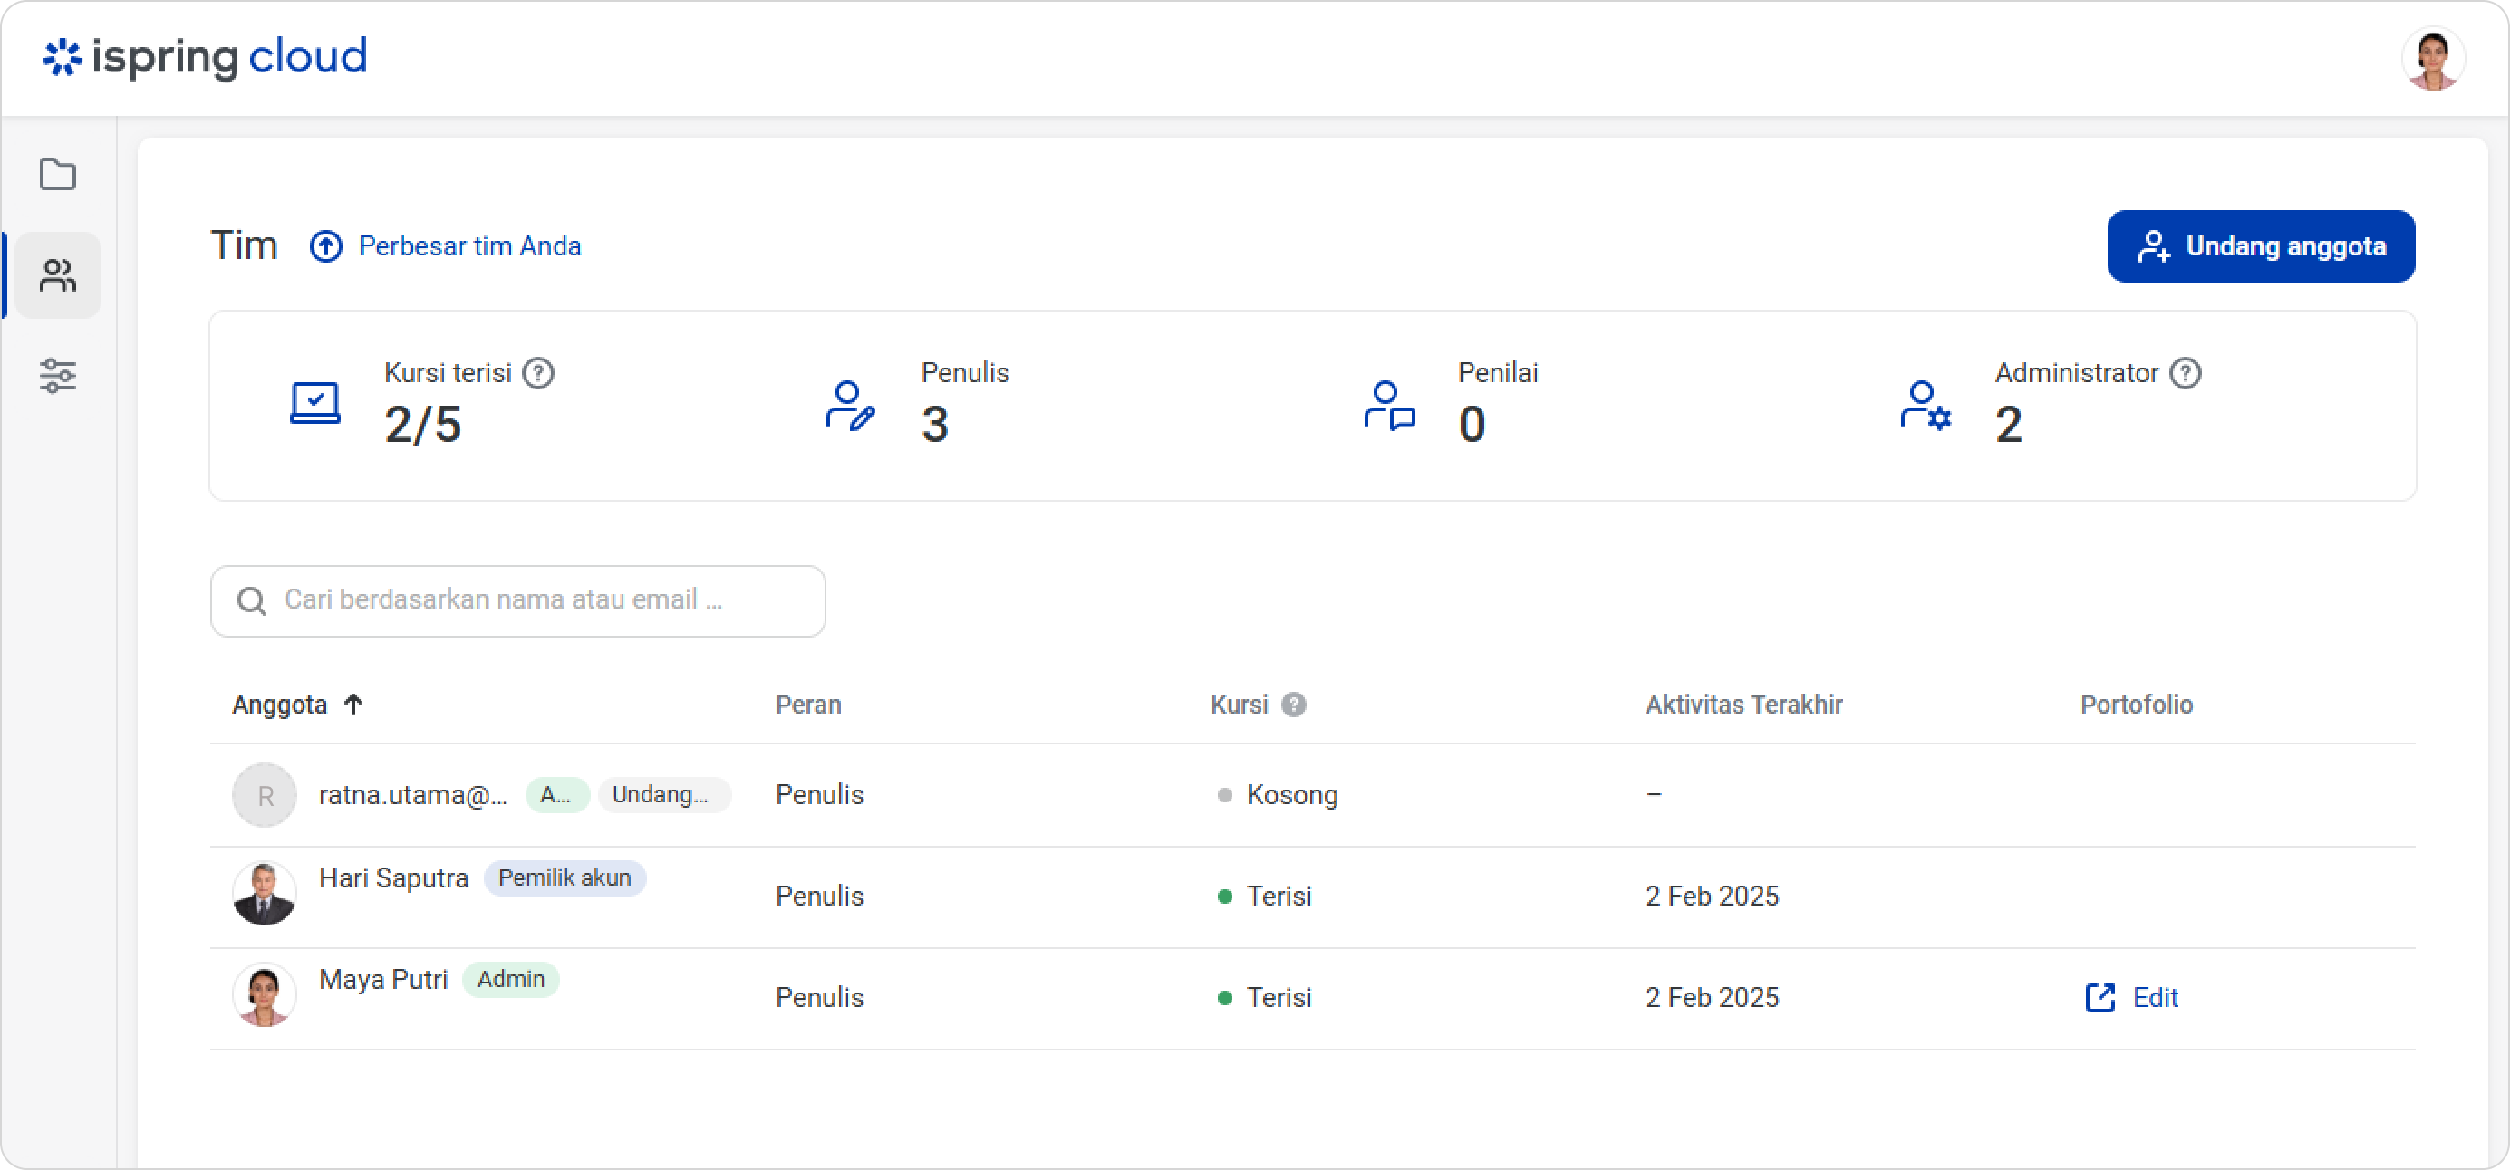
Task: Open the Perbesar tim Anda link
Action: point(469,246)
